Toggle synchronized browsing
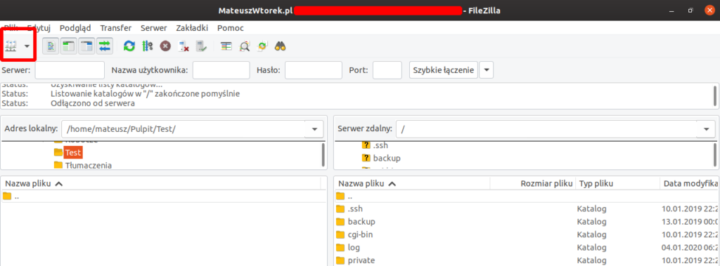The height and width of the screenshot is (266, 720). click(x=262, y=46)
